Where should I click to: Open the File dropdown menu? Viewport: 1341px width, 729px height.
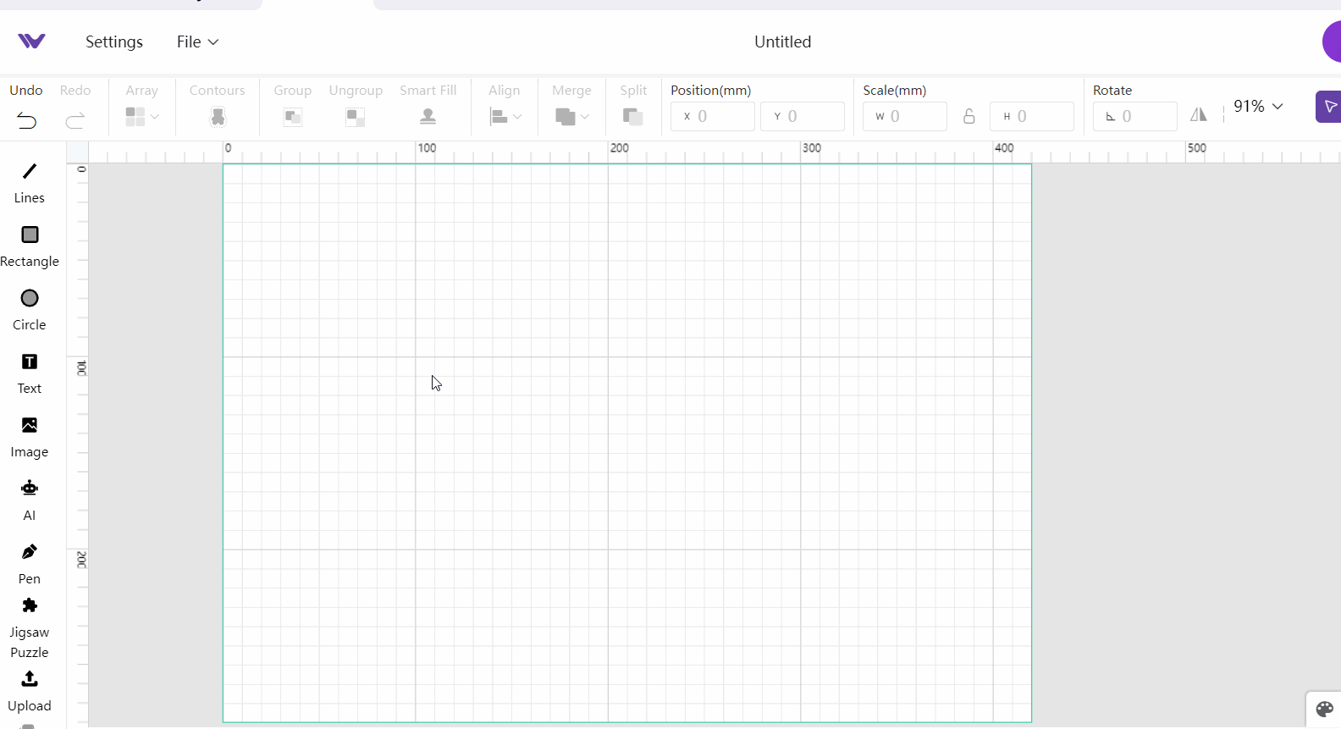[197, 41]
